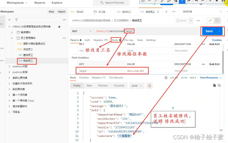Open the Pre-req. tab
This screenshot has height=143, width=228.
[129, 40]
